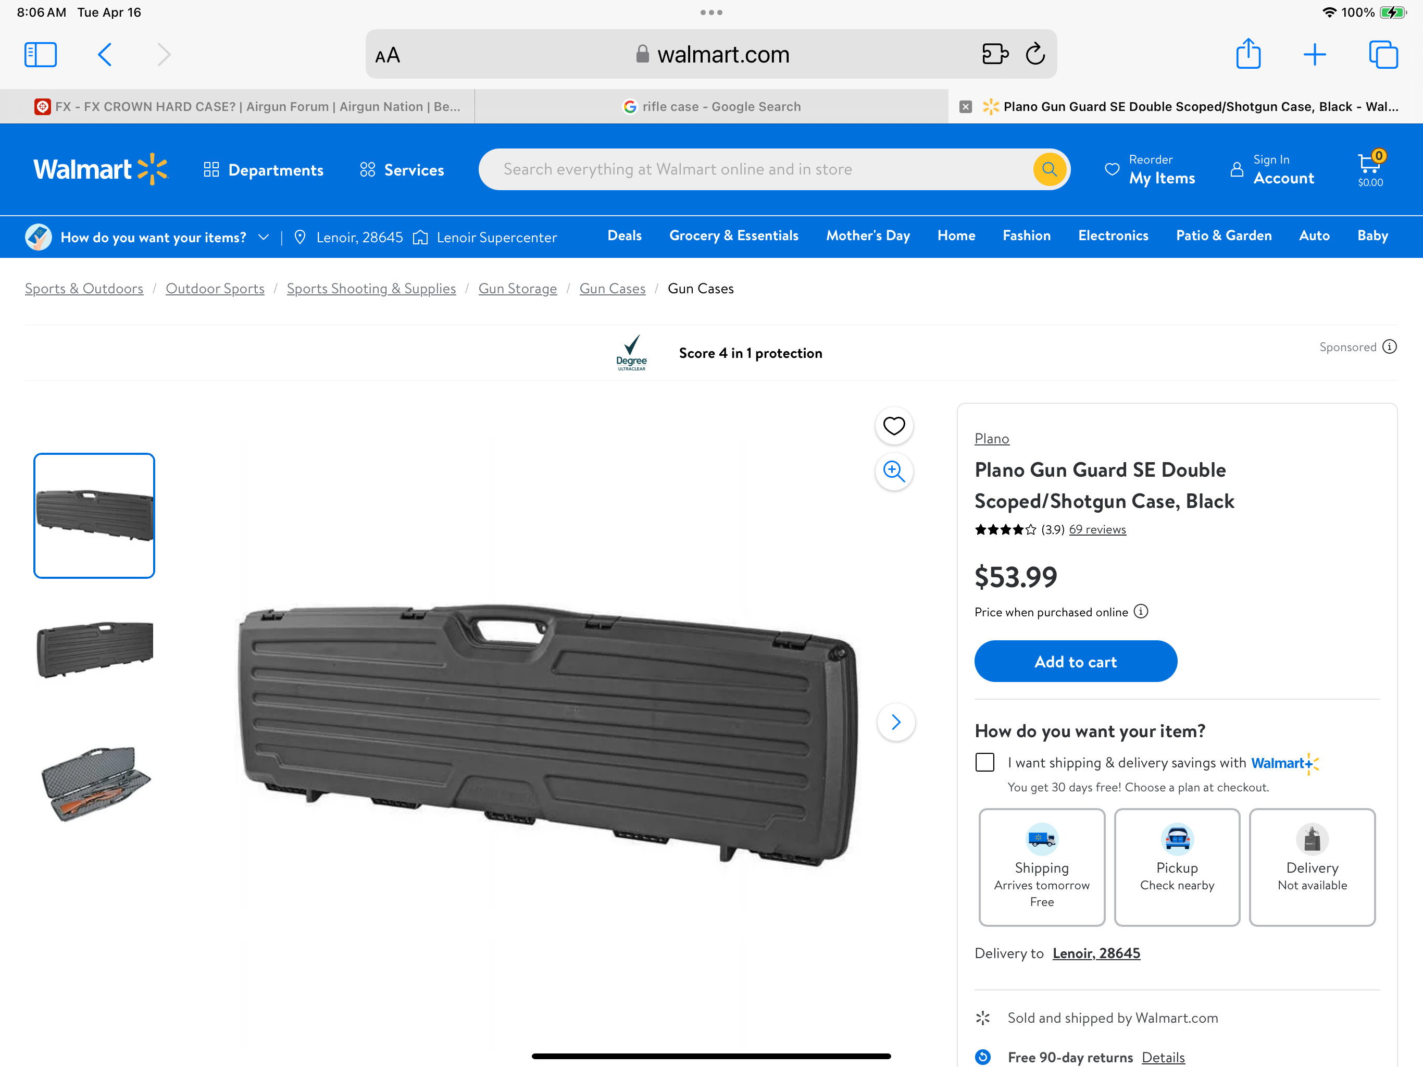
Task: Select the Shipping fulfillment option
Action: [x=1042, y=867]
